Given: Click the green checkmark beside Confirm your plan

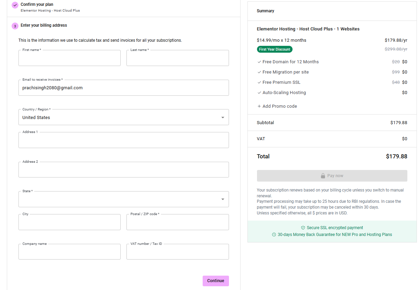Looking at the screenshot, I should tap(14, 5).
